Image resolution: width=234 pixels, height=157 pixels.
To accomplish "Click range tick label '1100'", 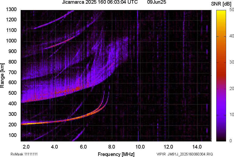I will click(11, 30).
